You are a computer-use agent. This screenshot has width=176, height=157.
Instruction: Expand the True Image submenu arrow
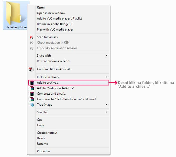tap(106, 105)
